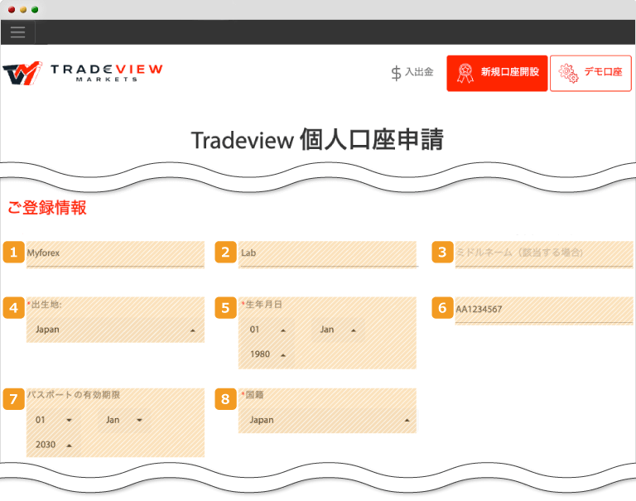Focus the ミドルネーム middle name field
The image size is (636, 501).
coord(544,254)
